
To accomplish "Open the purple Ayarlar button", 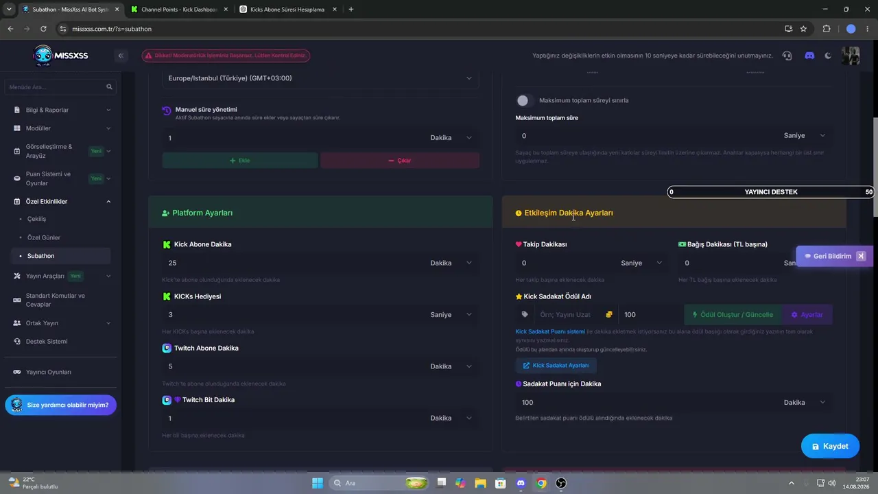I will point(807,315).
